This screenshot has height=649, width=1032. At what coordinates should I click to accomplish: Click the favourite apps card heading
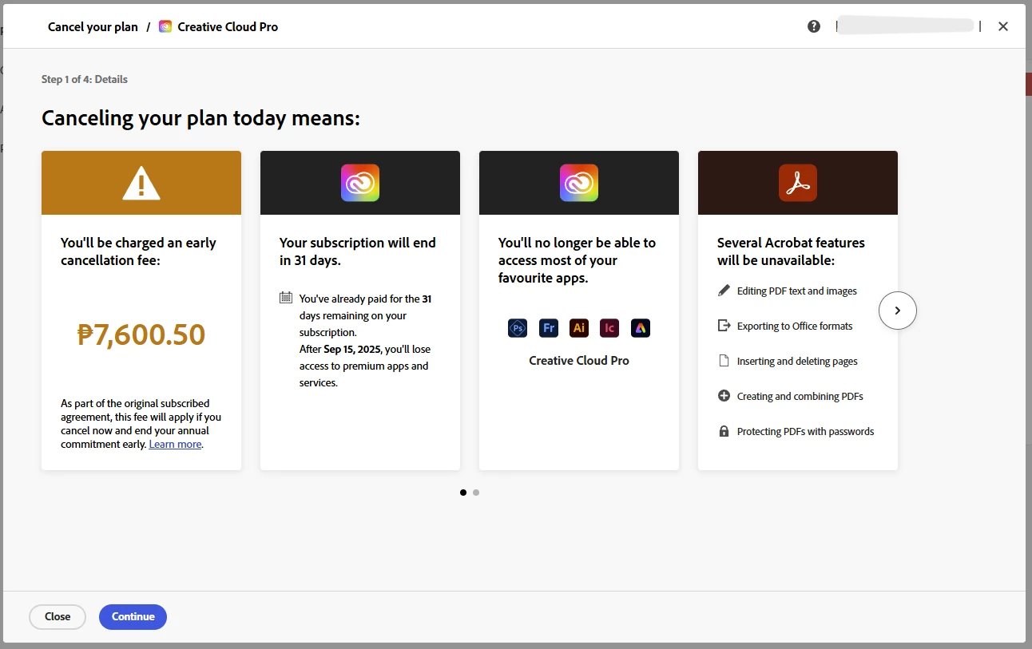point(577,260)
